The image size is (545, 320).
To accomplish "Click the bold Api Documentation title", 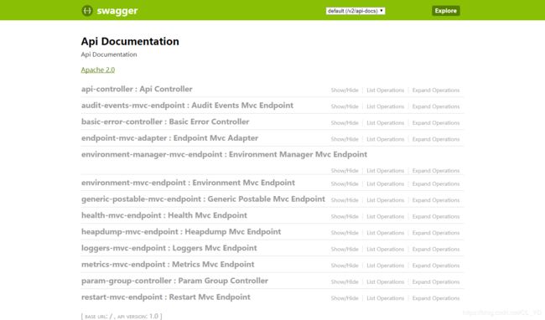I will pyautogui.click(x=130, y=41).
